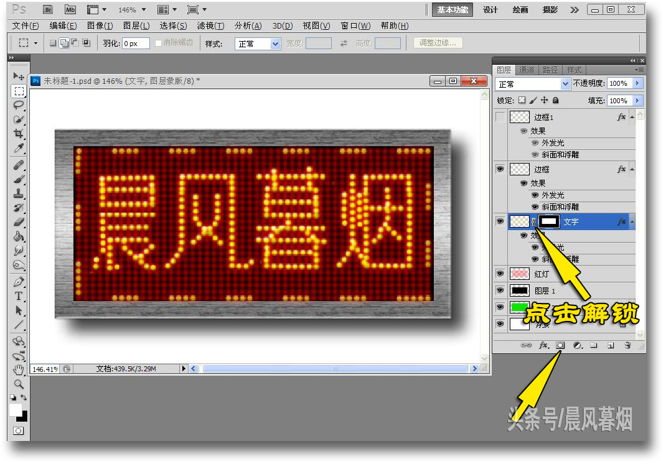Image resolution: width=671 pixels, height=464 pixels.
Task: Click the Delete layer trash icon
Action: (627, 346)
